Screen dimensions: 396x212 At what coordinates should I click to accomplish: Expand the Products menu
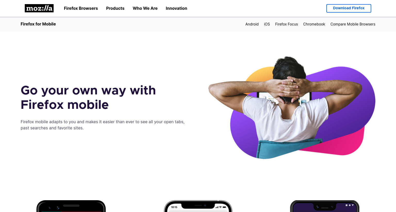tap(115, 8)
